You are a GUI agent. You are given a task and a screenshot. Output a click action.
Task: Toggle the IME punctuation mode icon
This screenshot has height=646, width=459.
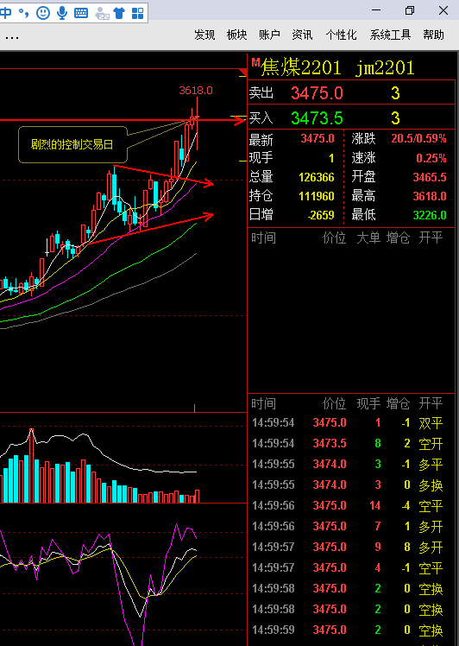23,13
